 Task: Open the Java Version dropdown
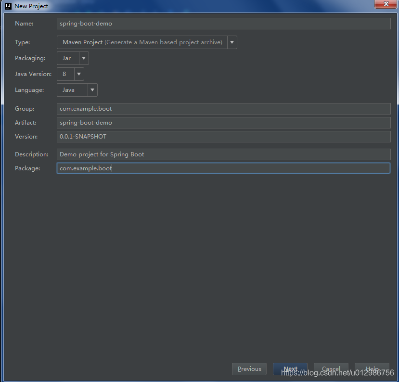click(x=78, y=74)
